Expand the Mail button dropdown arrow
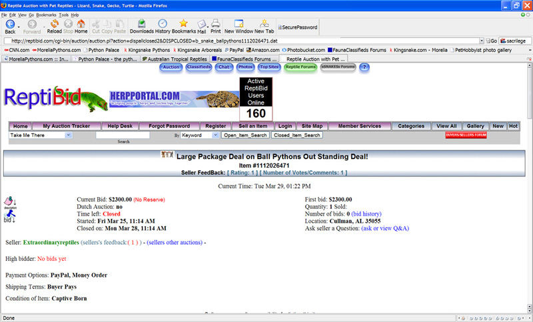The height and width of the screenshot is (322, 533). pyautogui.click(x=208, y=27)
